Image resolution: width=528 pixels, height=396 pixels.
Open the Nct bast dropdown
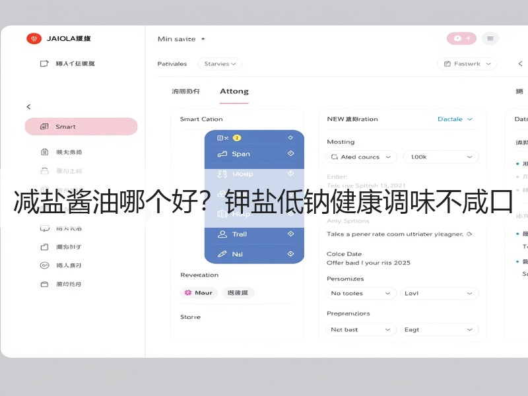(361, 329)
